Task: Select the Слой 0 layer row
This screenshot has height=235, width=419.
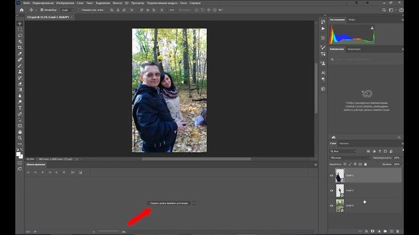Action: coord(365,206)
